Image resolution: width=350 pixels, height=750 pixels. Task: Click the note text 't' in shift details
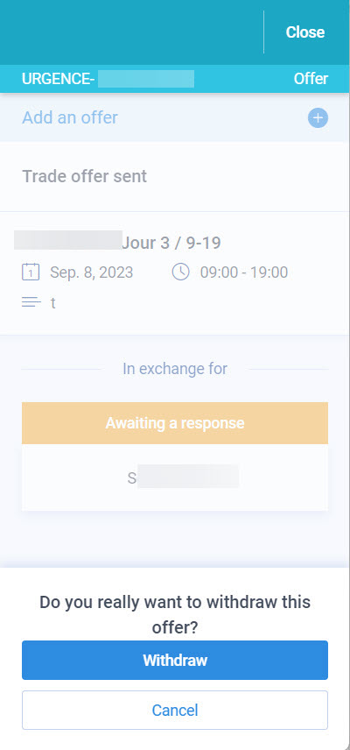[53, 303]
